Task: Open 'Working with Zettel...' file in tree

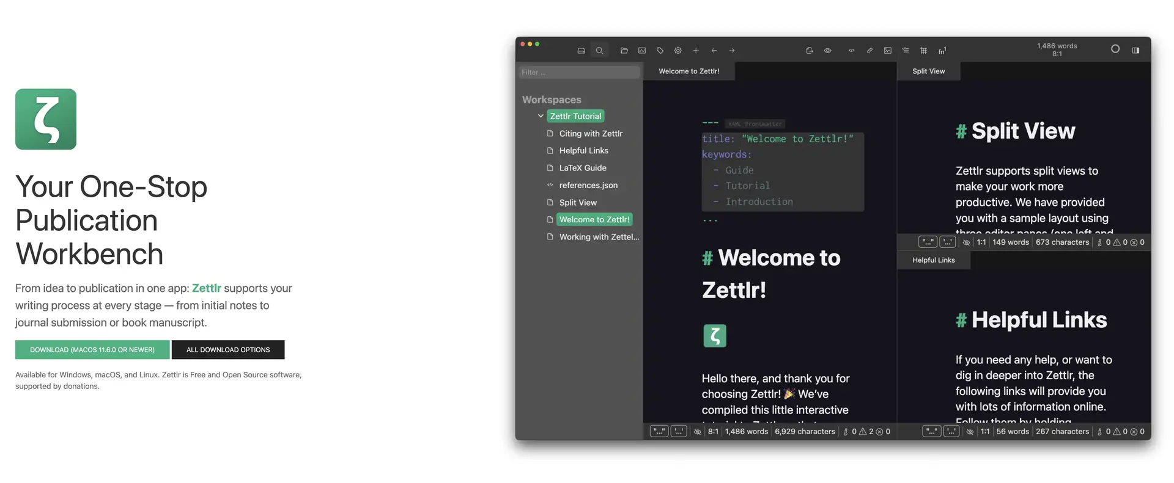Action: click(599, 237)
